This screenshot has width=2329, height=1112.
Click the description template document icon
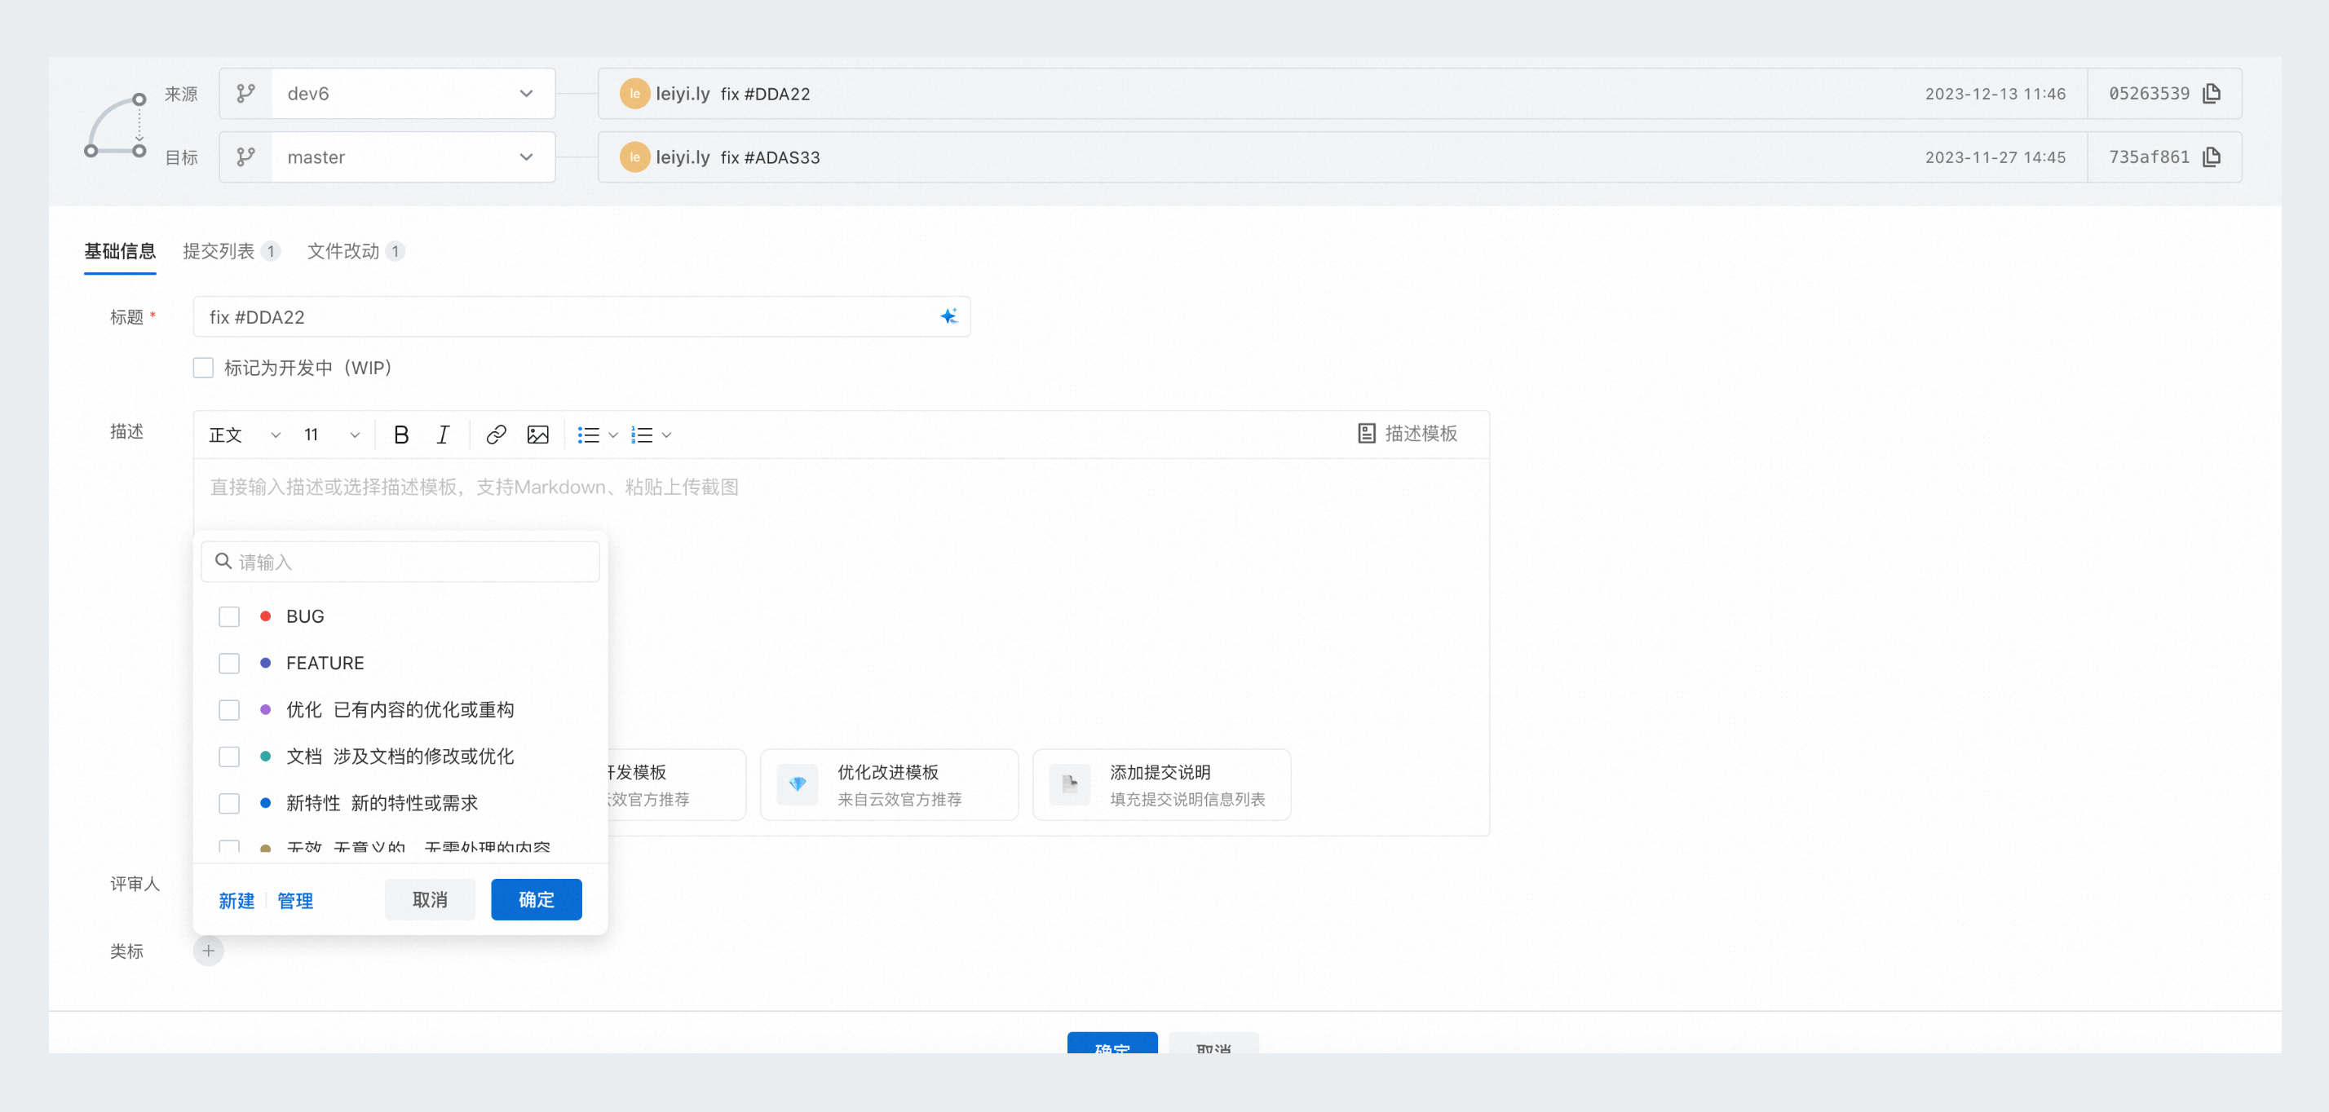pos(1366,433)
